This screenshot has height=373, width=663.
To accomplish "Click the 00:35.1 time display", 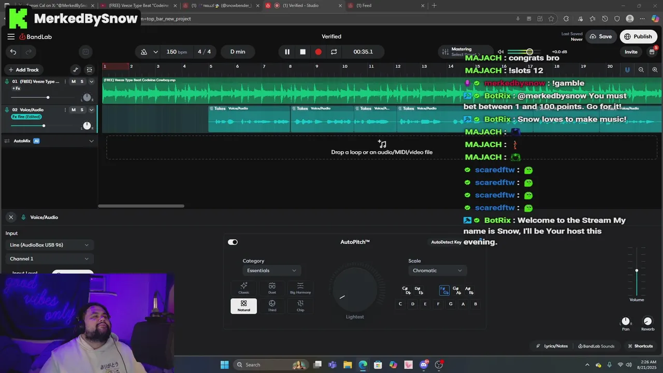I will pyautogui.click(x=363, y=52).
